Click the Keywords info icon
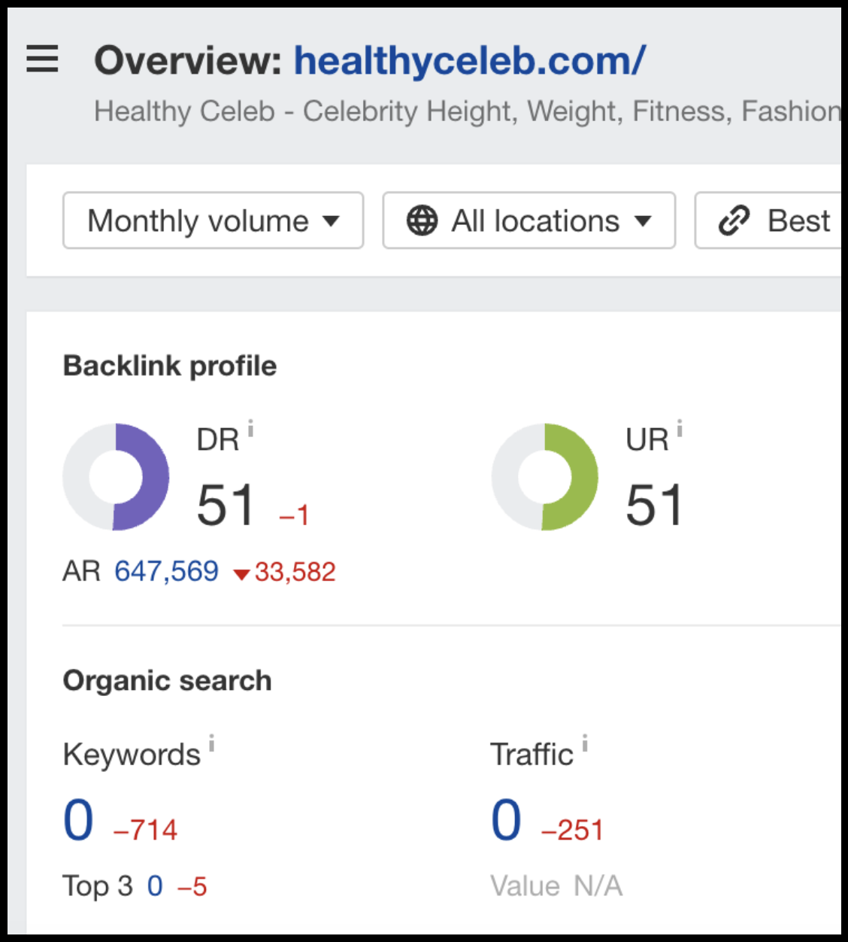 coord(213,742)
